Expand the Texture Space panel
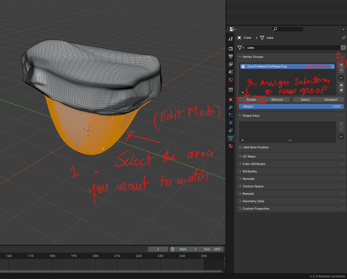 pos(240,186)
